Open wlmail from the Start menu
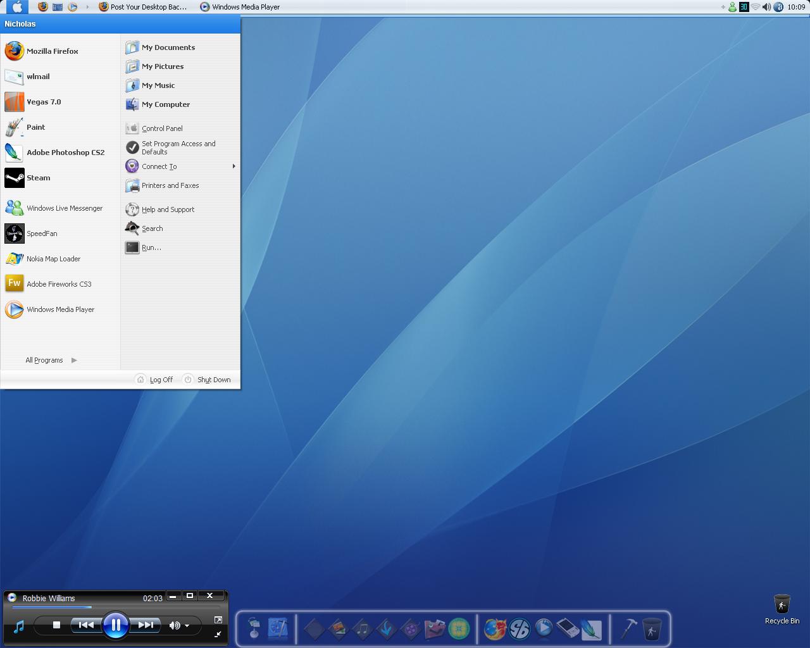The height and width of the screenshot is (648, 810). click(60, 76)
